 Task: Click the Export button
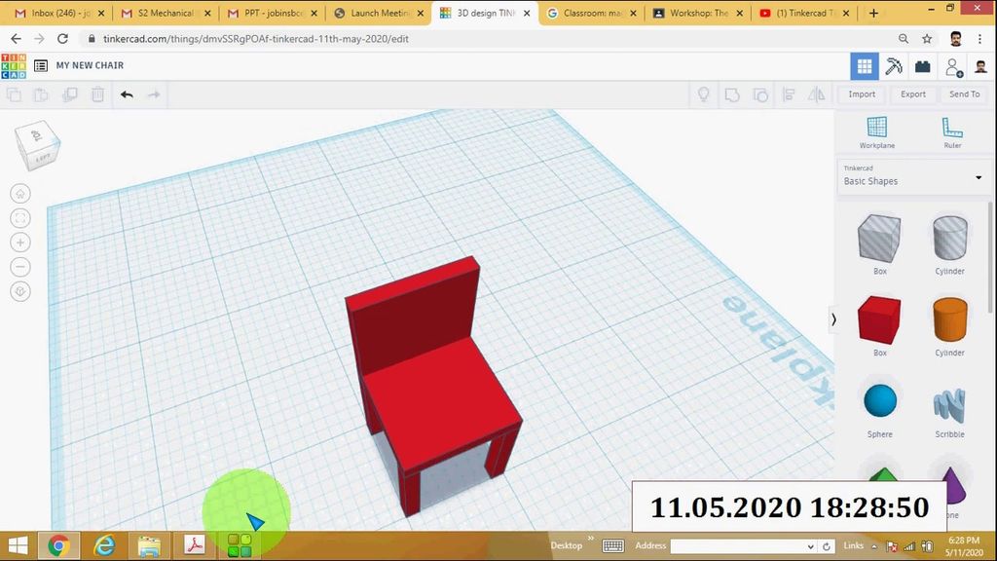913,94
